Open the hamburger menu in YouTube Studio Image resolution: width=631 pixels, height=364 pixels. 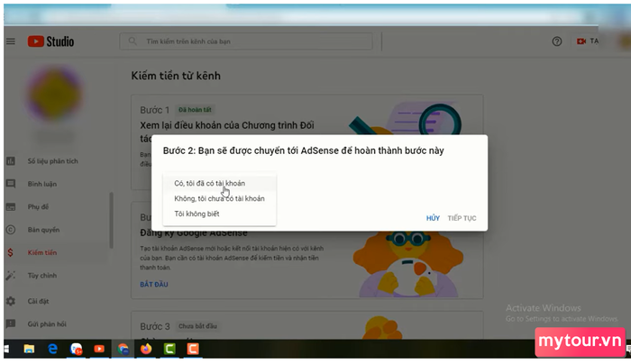[x=11, y=41]
